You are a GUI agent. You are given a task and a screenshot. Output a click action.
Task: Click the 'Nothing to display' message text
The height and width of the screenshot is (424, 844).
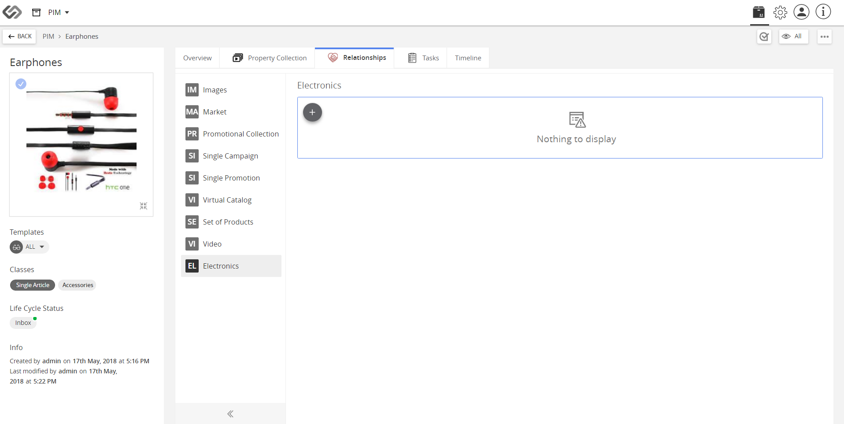coord(576,139)
